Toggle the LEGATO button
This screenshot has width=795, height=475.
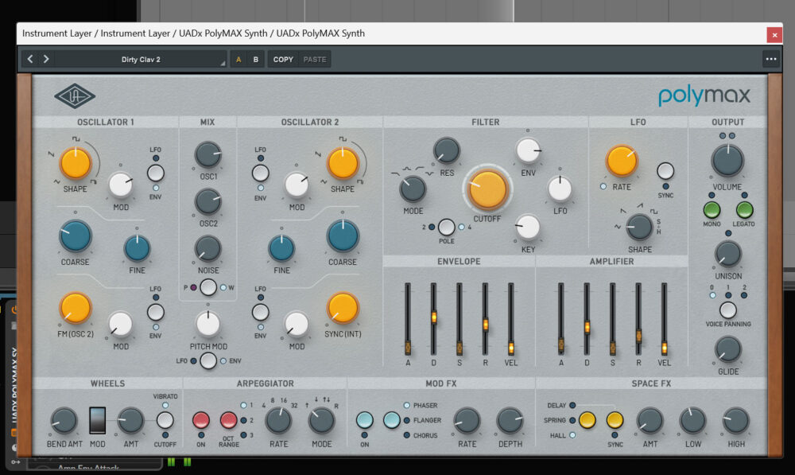tap(744, 209)
